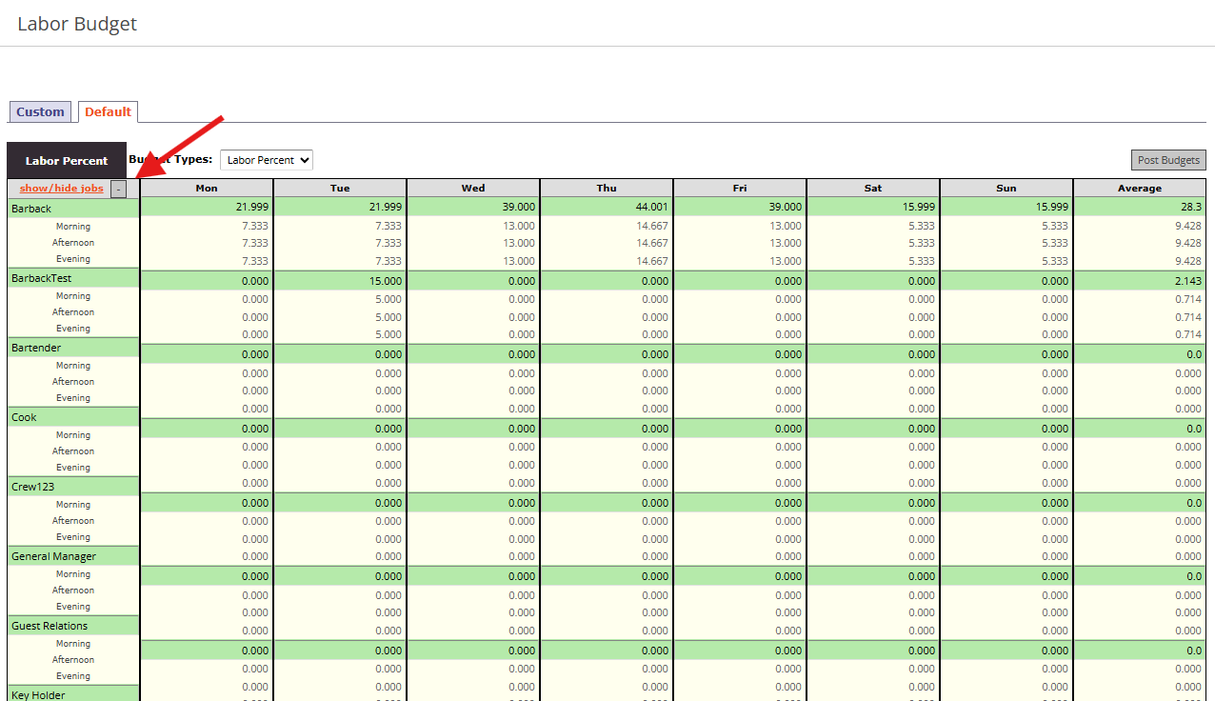1215x701 pixels.
Task: Open the Budget Types dropdown
Action: pos(267,160)
